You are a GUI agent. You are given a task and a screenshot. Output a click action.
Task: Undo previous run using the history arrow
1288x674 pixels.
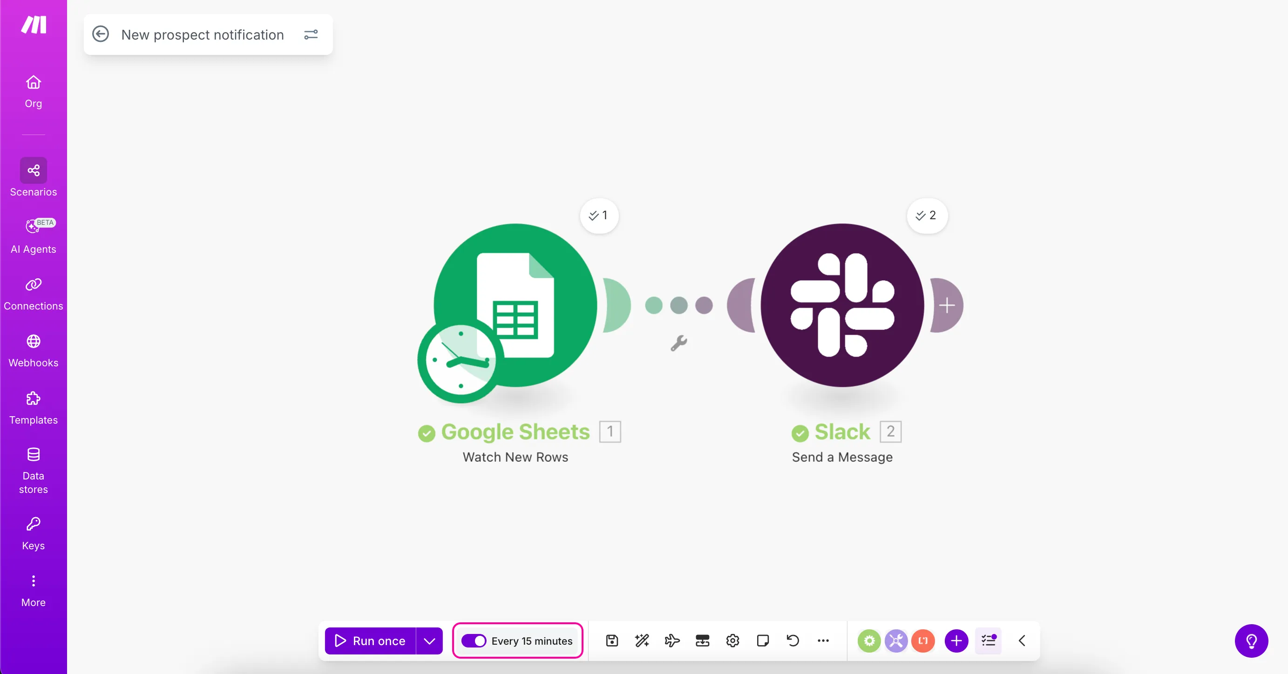click(x=793, y=640)
